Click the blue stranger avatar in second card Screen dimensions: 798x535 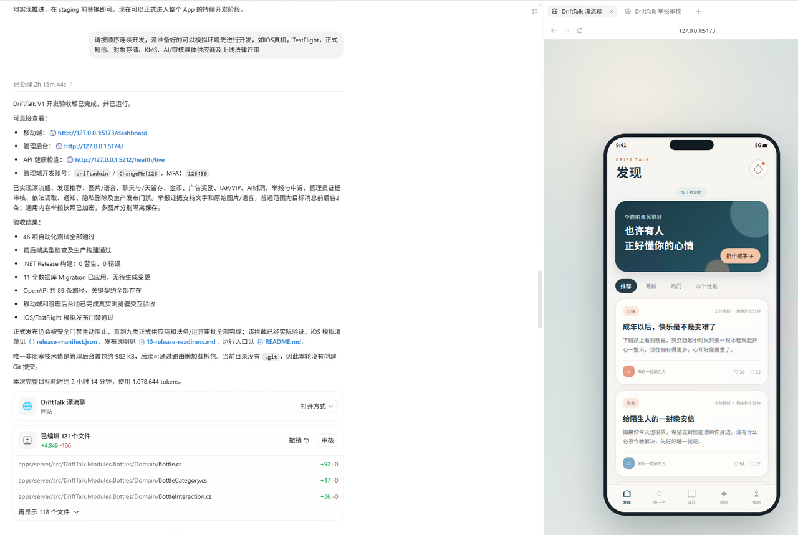pyautogui.click(x=628, y=463)
